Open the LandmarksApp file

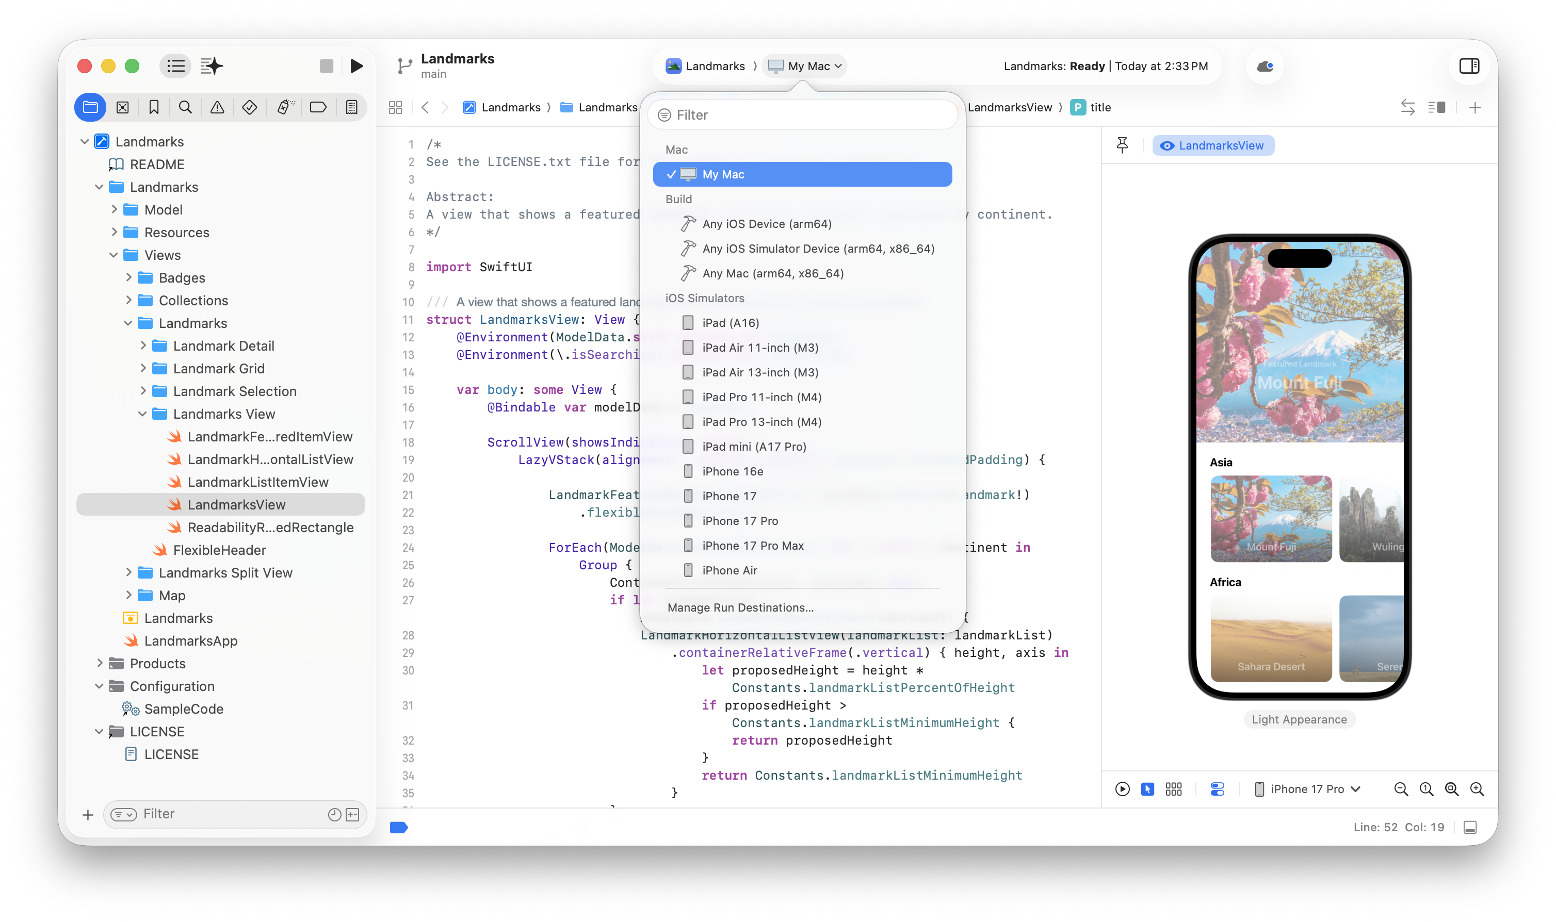[x=191, y=640]
